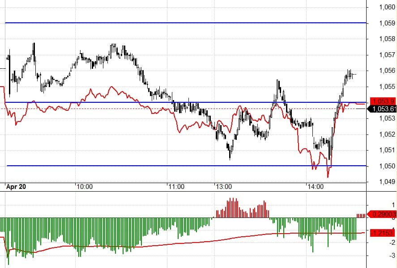
Task: Select the red 0.29003 indicator value tag
Action: (382, 215)
